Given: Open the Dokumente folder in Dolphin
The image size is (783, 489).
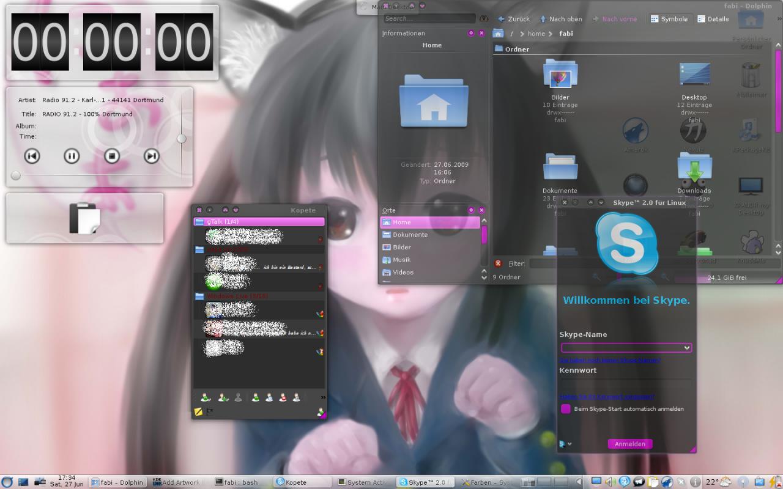Looking at the screenshot, I should [560, 168].
